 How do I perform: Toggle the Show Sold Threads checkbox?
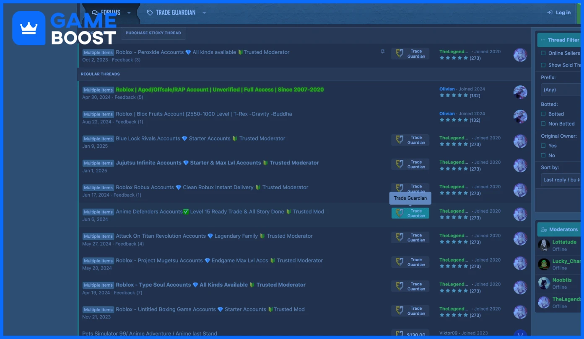(x=543, y=65)
